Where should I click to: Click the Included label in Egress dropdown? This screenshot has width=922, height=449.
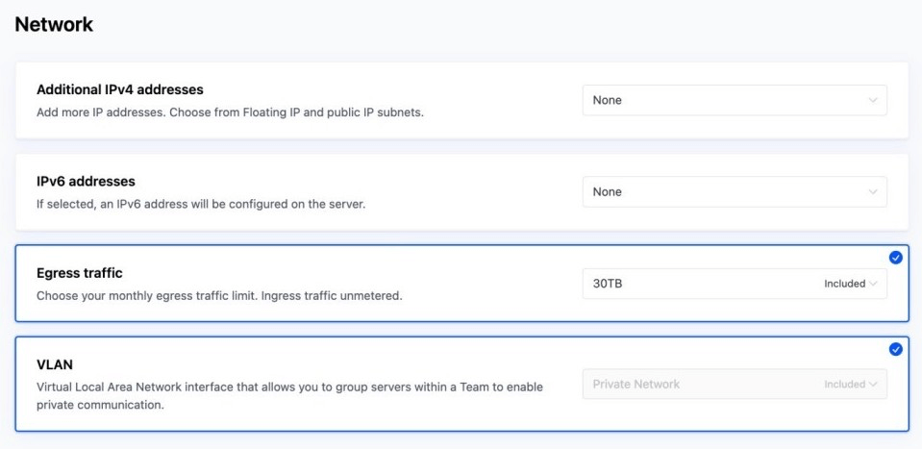[x=844, y=284]
